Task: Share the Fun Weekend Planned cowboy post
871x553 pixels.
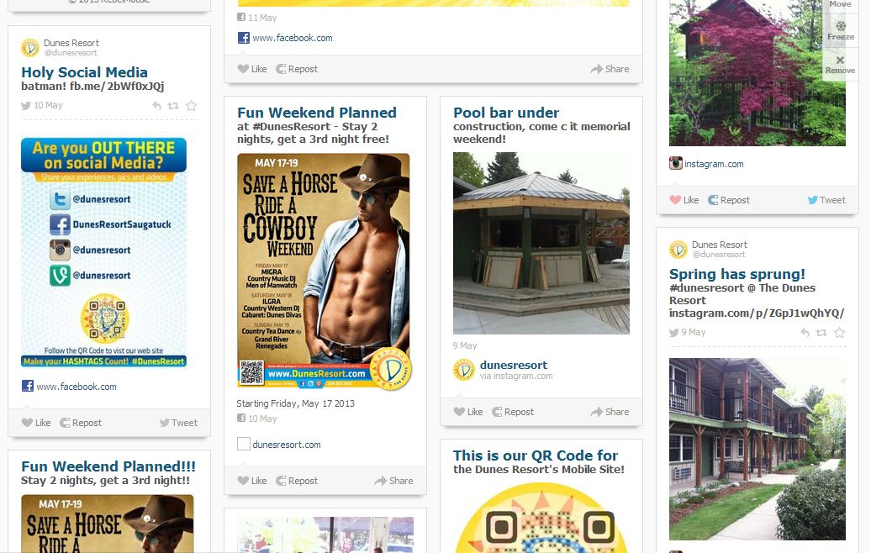Action: coord(393,481)
